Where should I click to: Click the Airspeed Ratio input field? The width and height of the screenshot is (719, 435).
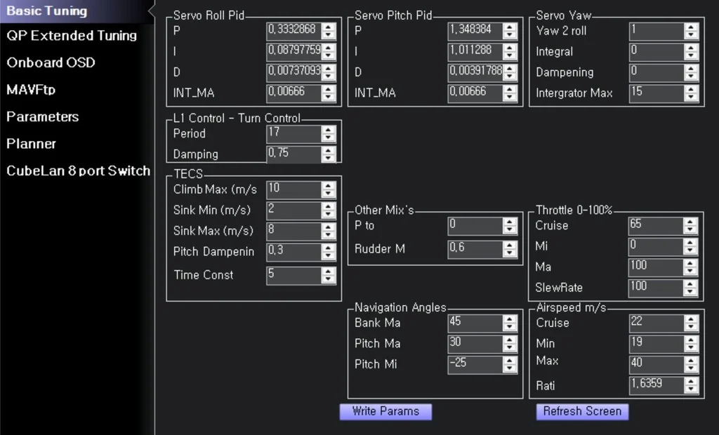(656, 385)
